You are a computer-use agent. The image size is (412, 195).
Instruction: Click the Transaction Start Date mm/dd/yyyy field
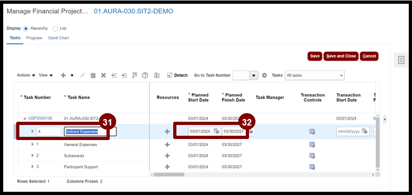349,131
